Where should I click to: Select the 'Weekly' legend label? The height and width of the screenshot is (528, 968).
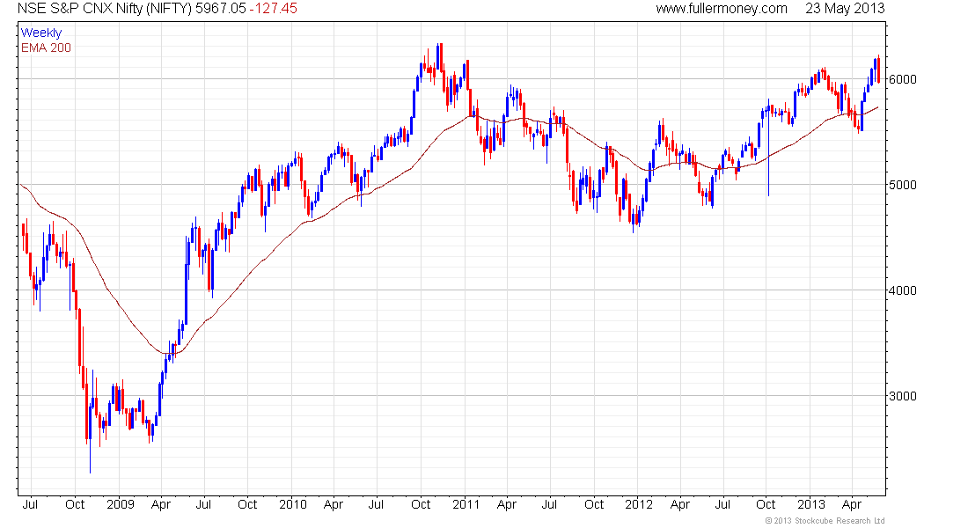[x=41, y=33]
